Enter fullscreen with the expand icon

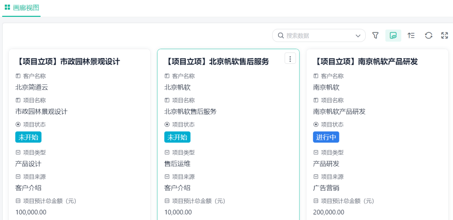click(445, 36)
